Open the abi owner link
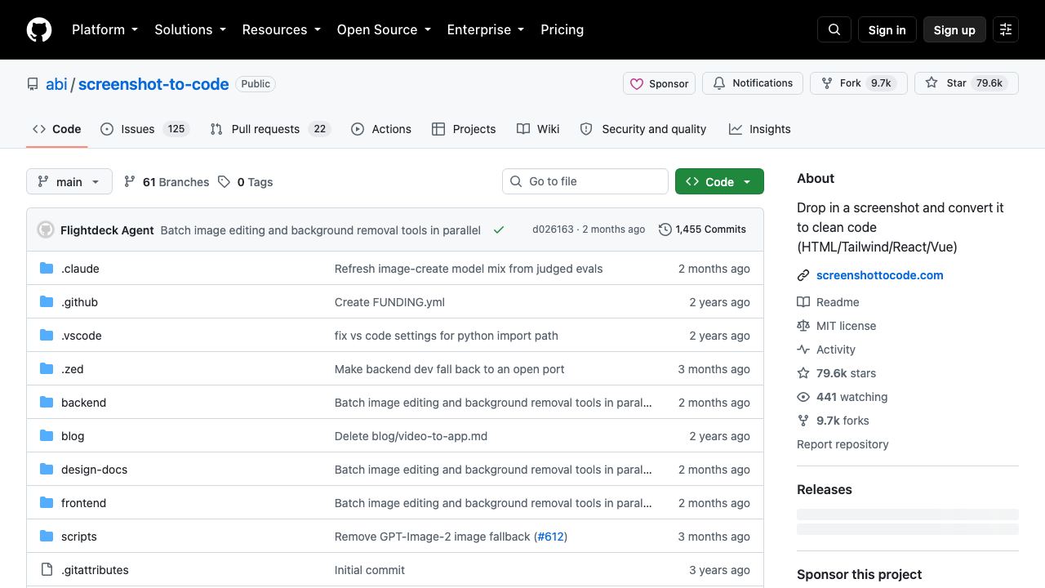The height and width of the screenshot is (588, 1045). (x=56, y=84)
